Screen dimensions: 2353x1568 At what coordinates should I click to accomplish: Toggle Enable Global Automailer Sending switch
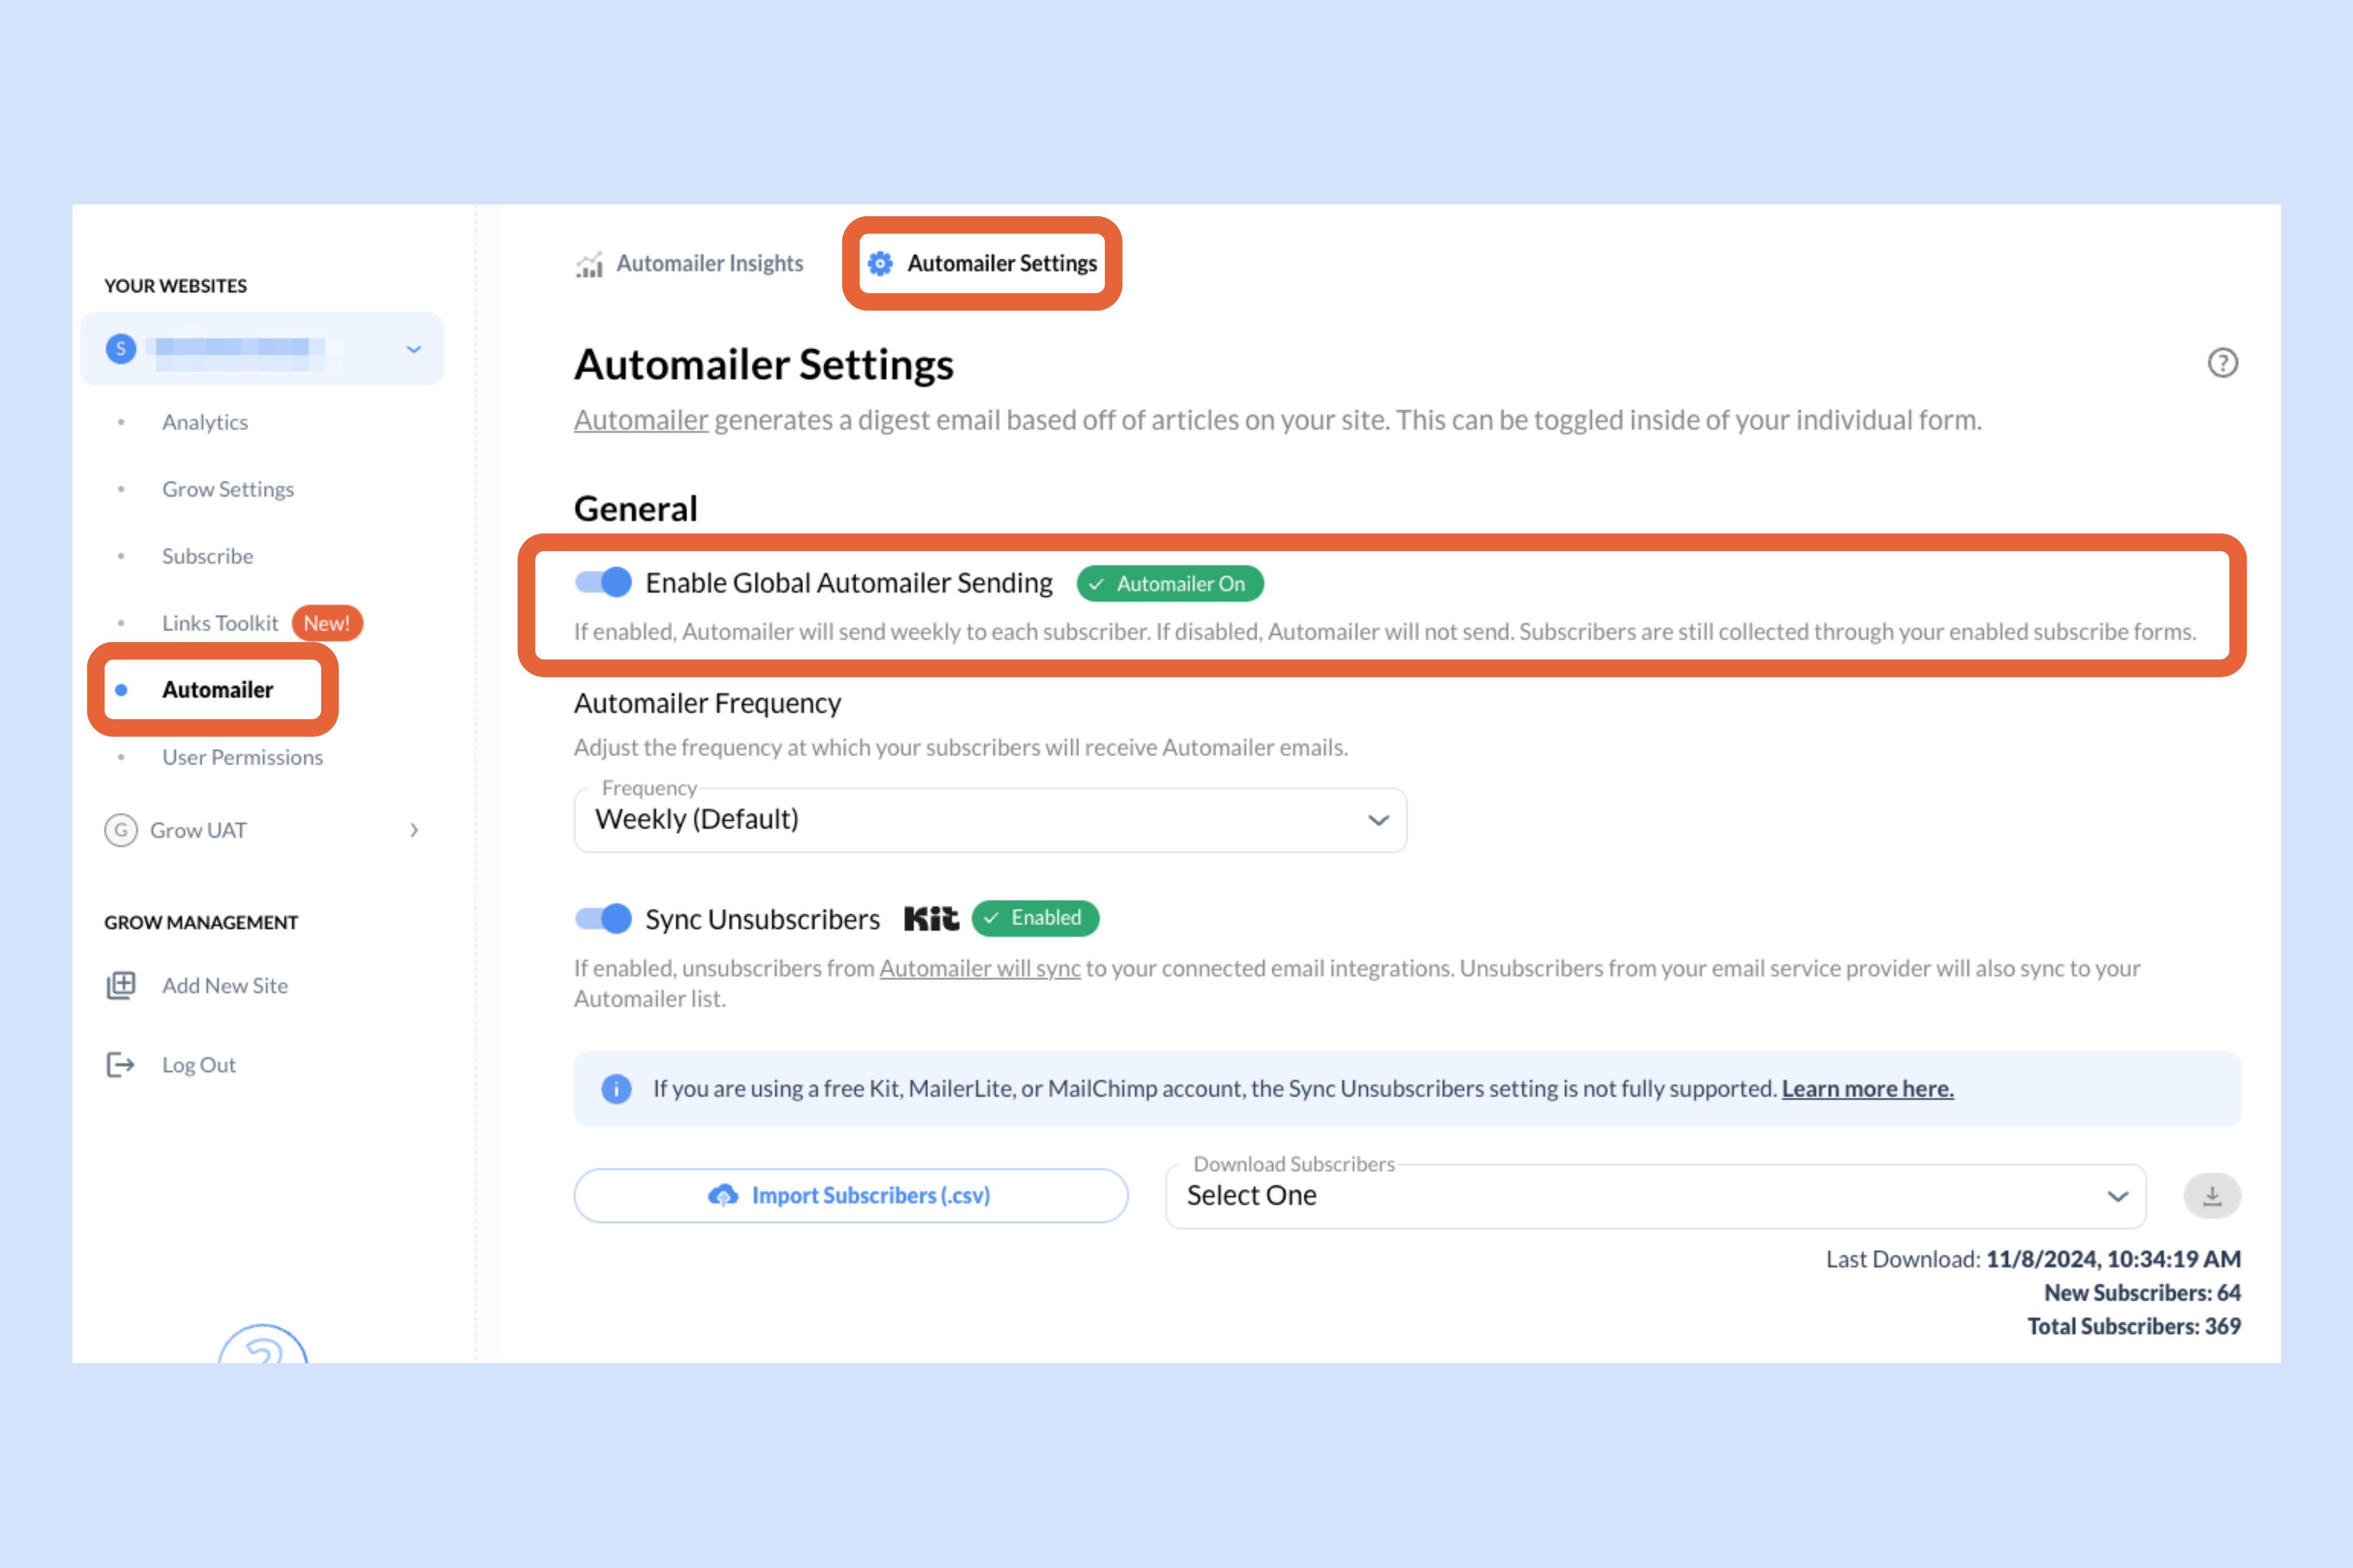coord(603,582)
